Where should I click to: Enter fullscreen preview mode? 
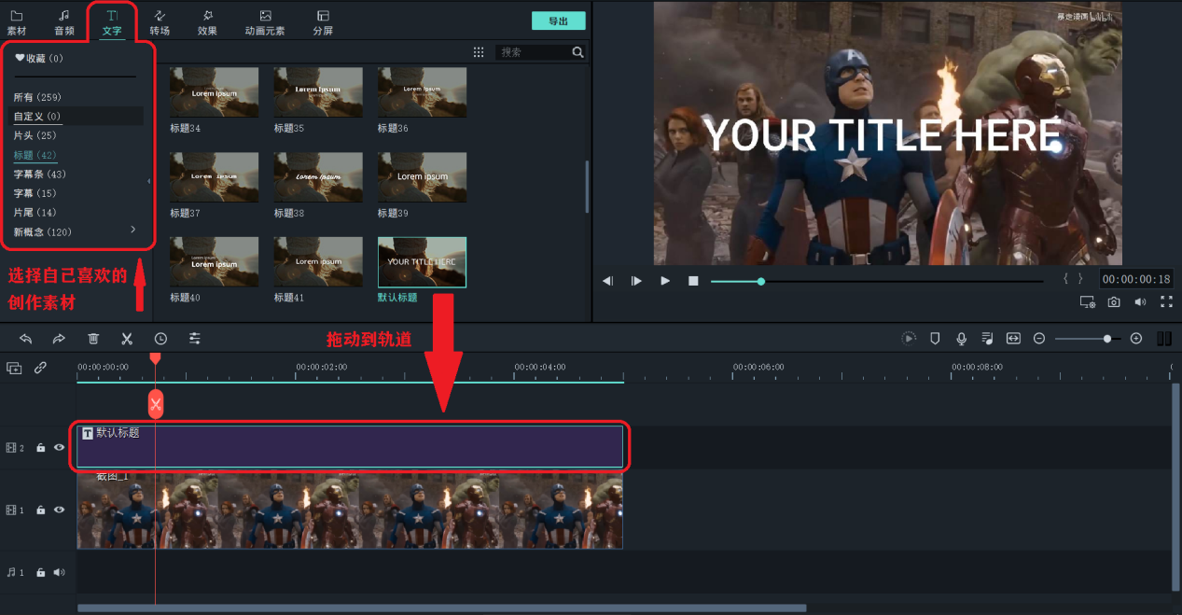click(1166, 302)
